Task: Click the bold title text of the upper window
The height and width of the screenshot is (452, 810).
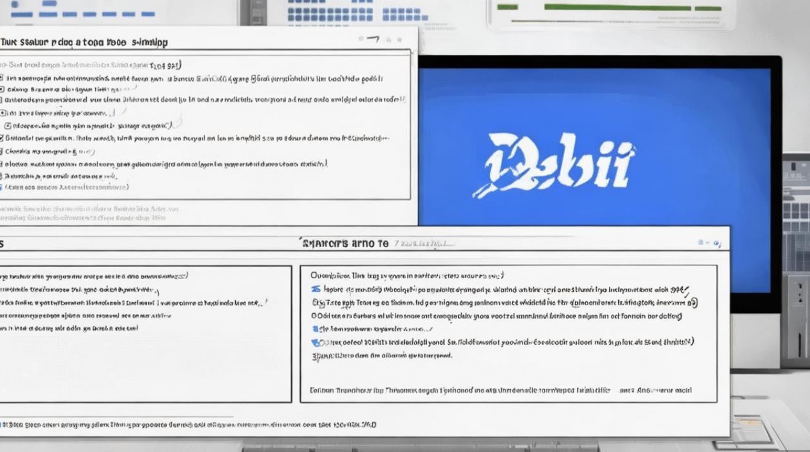Action: pos(84,43)
